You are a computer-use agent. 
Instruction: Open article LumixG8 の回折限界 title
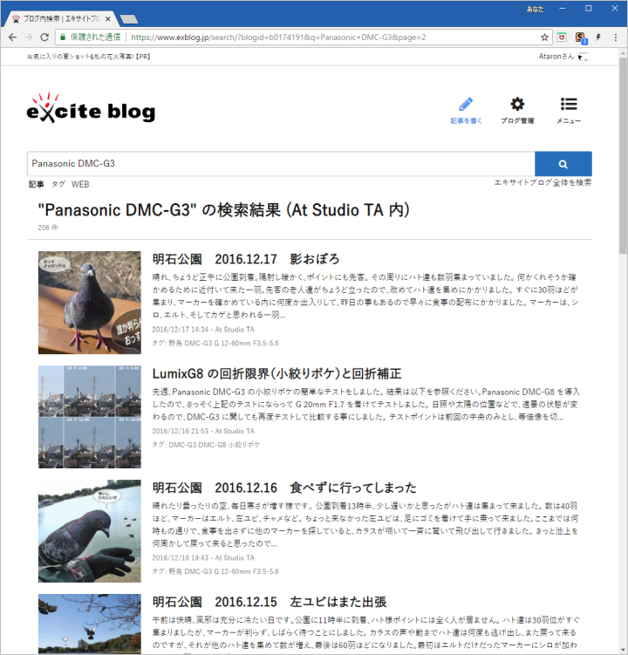pyautogui.click(x=276, y=373)
